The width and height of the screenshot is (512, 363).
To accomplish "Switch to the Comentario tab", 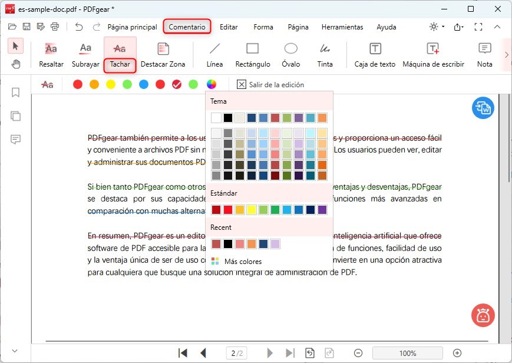I will pyautogui.click(x=187, y=27).
